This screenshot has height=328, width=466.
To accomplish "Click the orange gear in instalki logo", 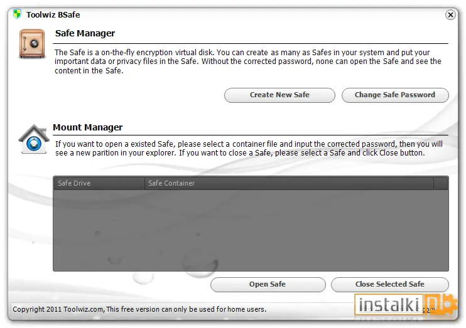I will pyautogui.click(x=450, y=305).
